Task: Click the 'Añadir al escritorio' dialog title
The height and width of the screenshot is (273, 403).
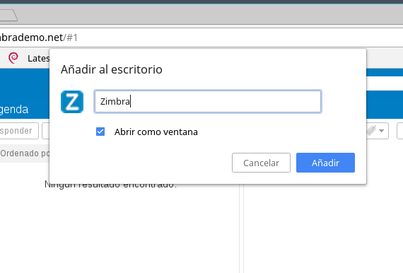Action: pyautogui.click(x=111, y=69)
